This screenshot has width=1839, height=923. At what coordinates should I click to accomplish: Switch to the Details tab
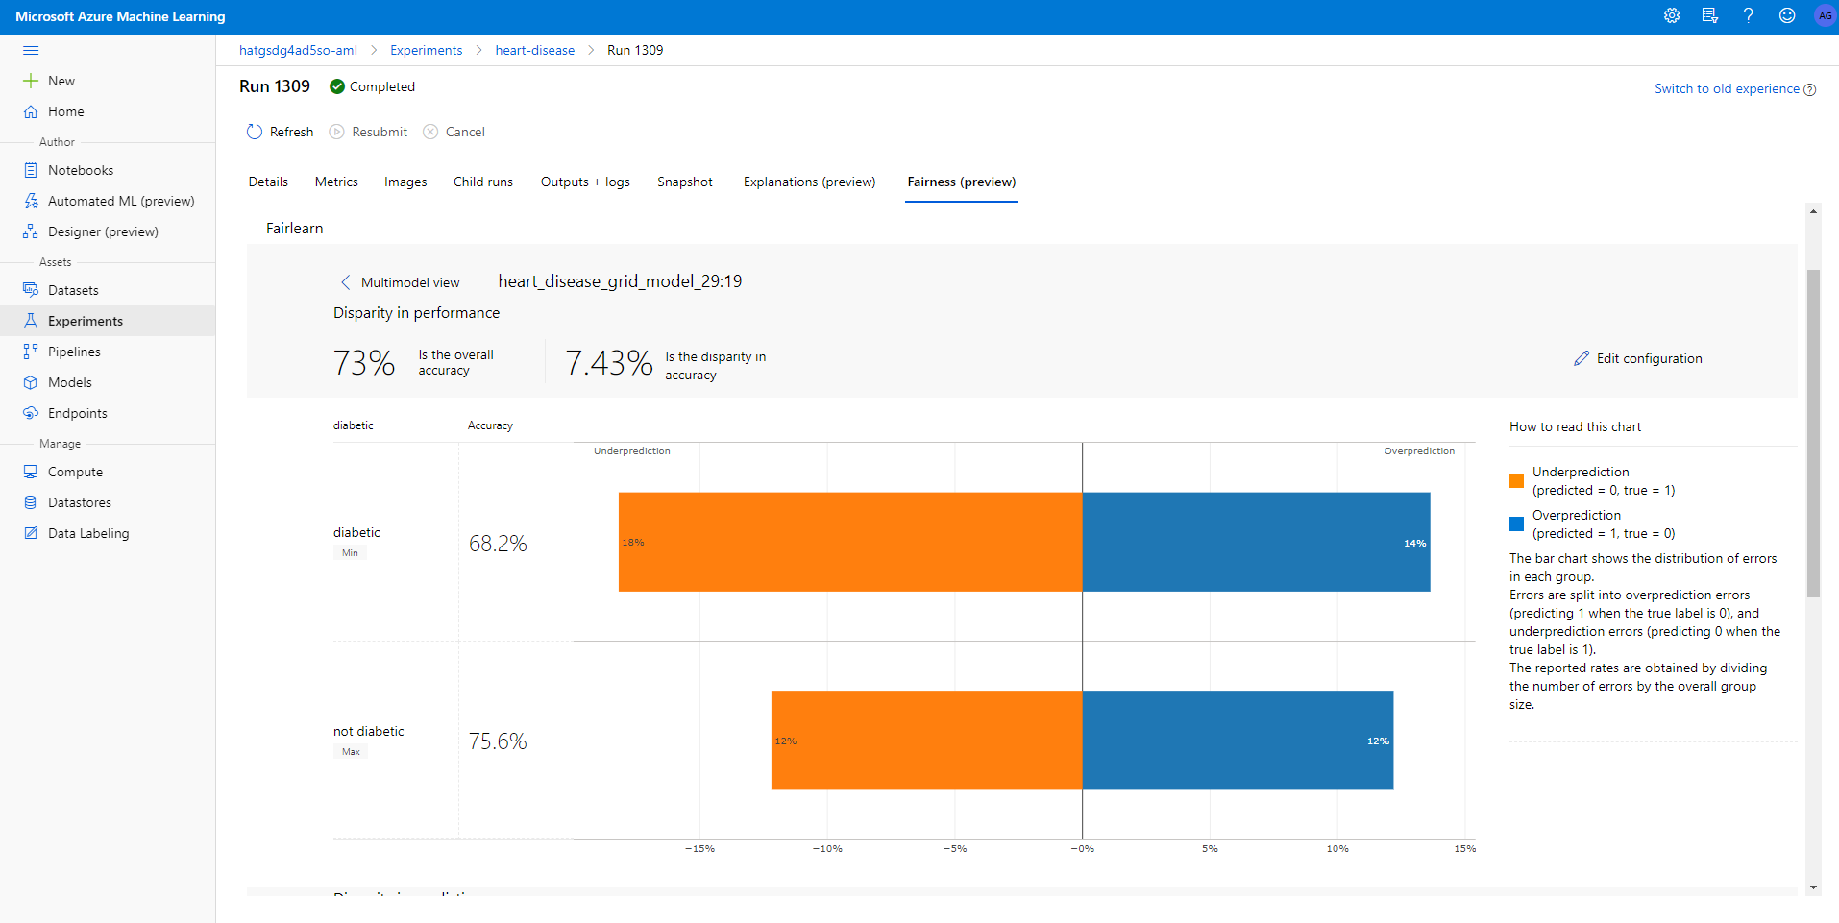[268, 182]
